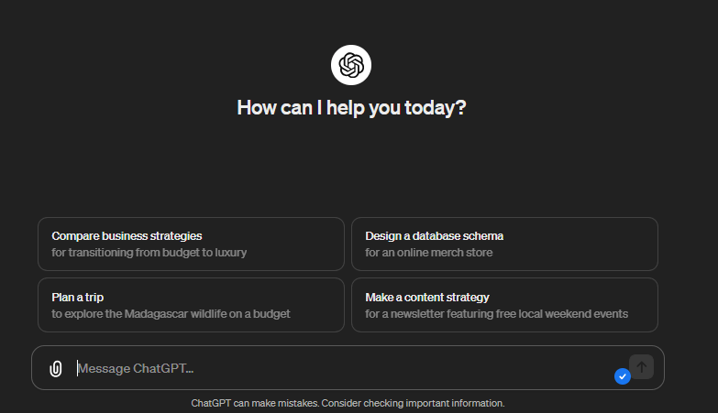Click the 'How can I help you today?' heading
The image size is (718, 413).
351,108
